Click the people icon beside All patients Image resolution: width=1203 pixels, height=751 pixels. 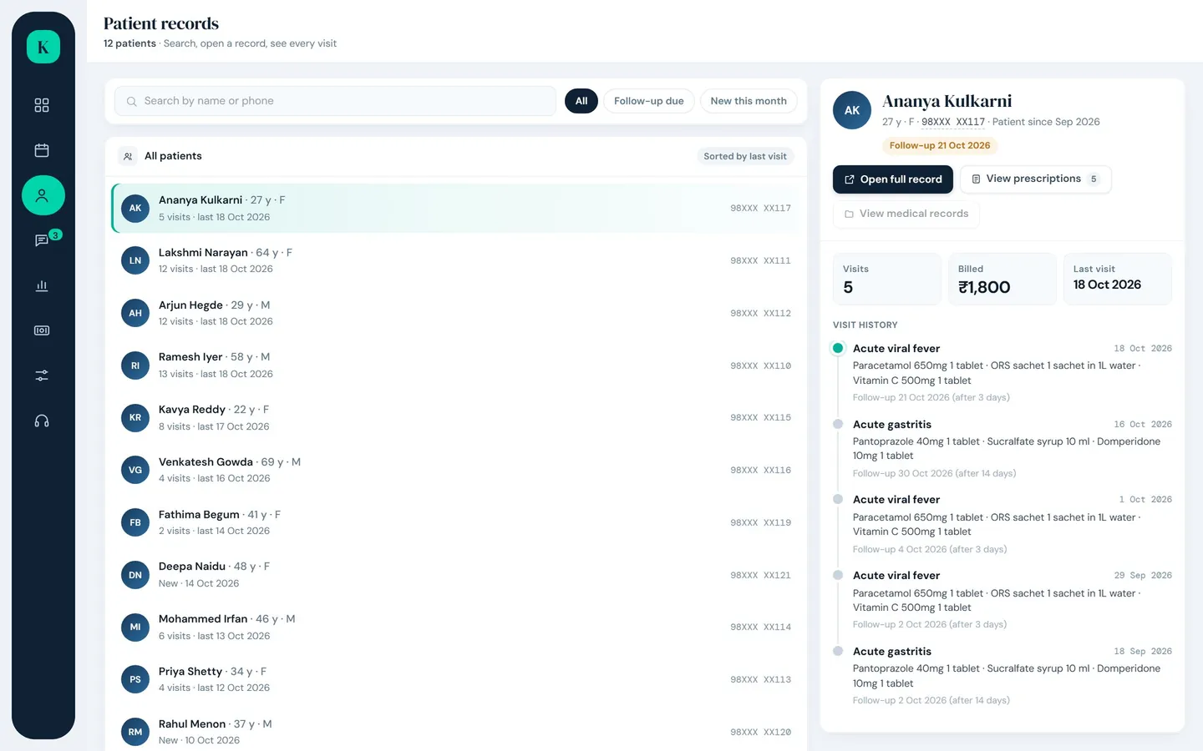pos(128,156)
